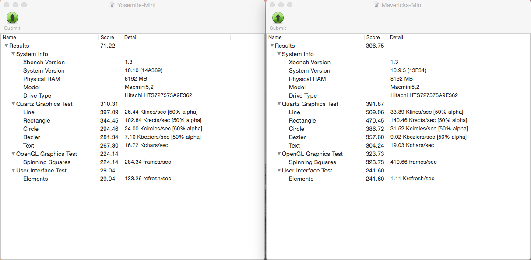
Task: Select Text row in Yosemite-Mini window
Action: [x=132, y=145]
